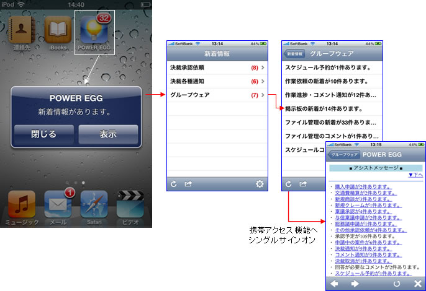Screen dimensions: 426x291
Task: Click the X close icon in POWER EGG view
Action: pyautogui.click(x=417, y=284)
